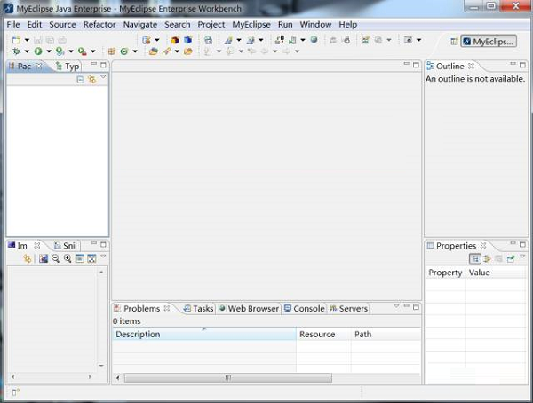Click the status bar icon at bottom left
This screenshot has width=533, height=403.
pos(16,392)
